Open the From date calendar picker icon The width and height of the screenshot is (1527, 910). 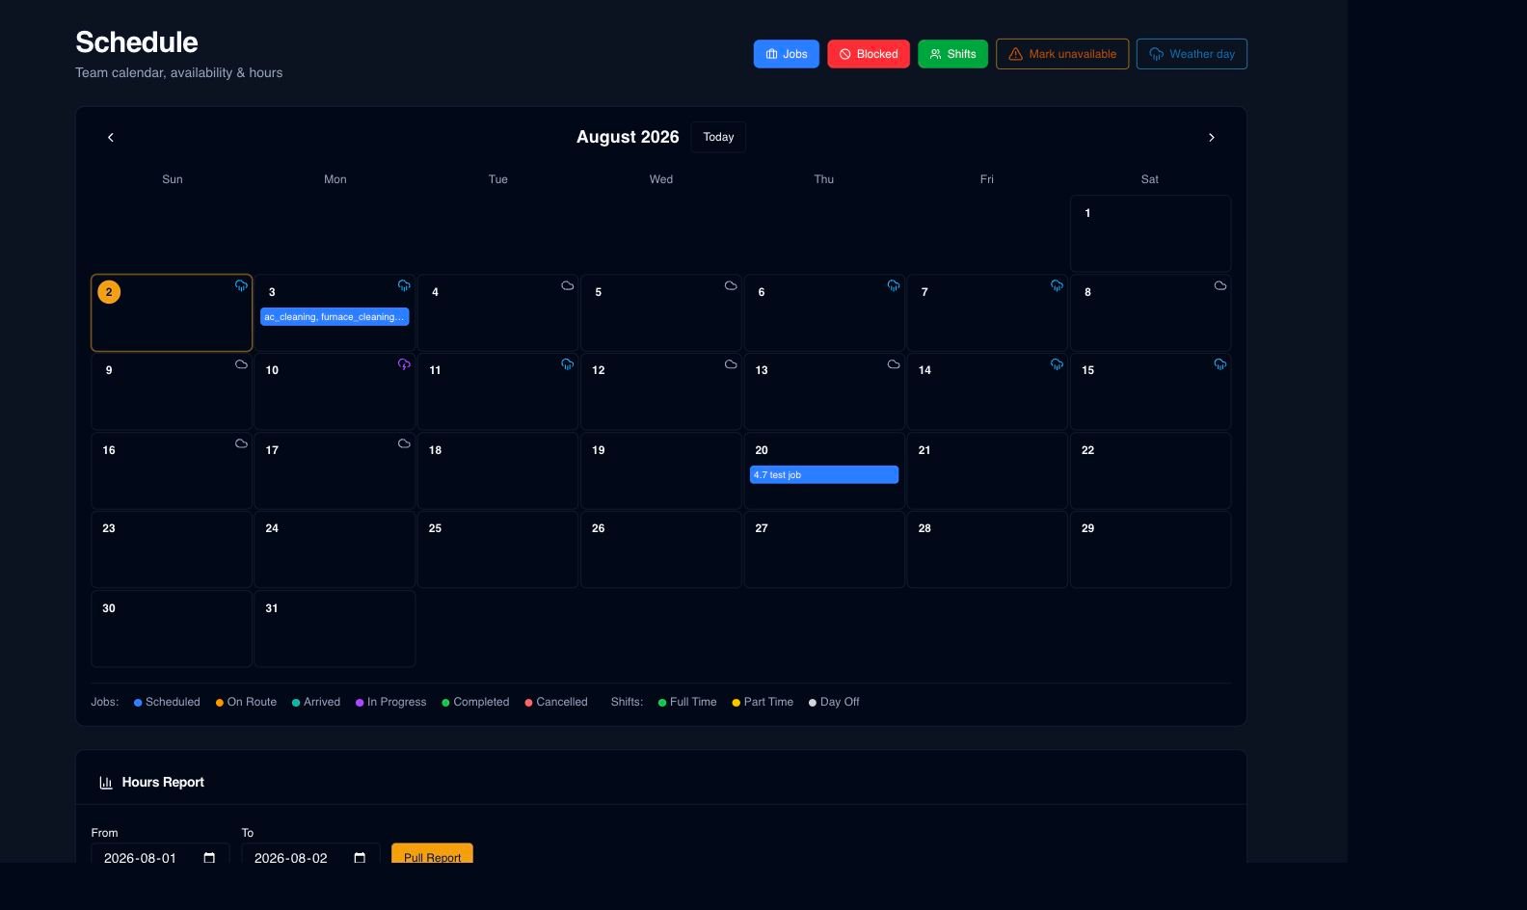(209, 858)
